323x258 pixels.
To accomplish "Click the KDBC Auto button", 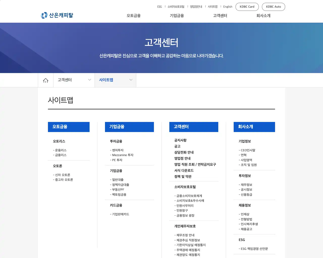I will click(274, 7).
